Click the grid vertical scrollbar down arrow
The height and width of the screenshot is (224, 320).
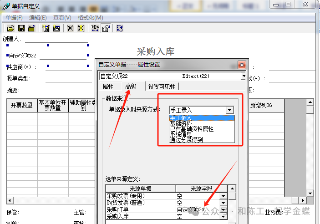[310, 193]
